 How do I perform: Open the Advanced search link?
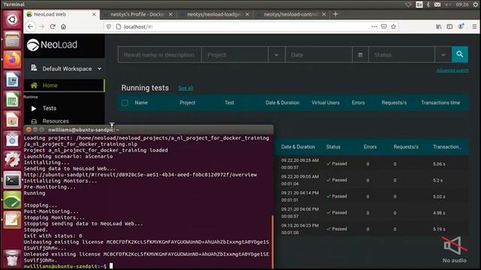click(x=452, y=70)
